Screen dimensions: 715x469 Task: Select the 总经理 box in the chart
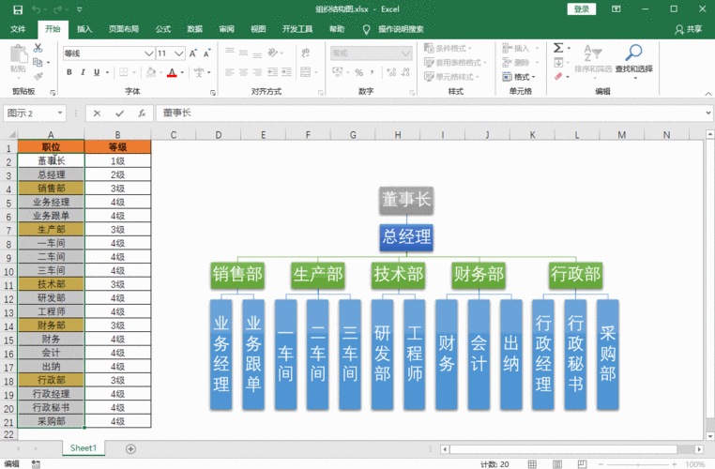coord(406,237)
